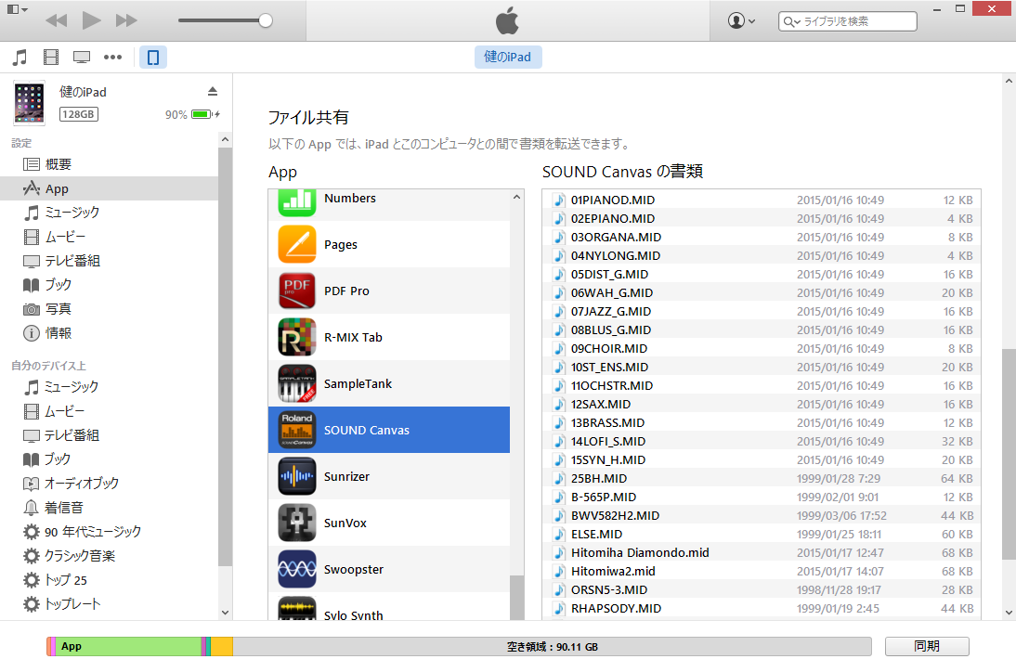The image size is (1016, 672).
Task: Open ブック under 自分のデバイス上
Action: 109,459
